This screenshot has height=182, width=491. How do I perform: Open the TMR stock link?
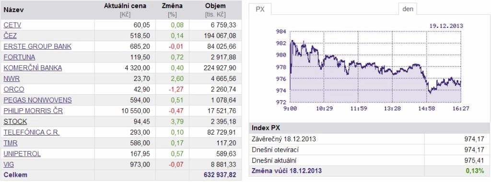coord(11,143)
